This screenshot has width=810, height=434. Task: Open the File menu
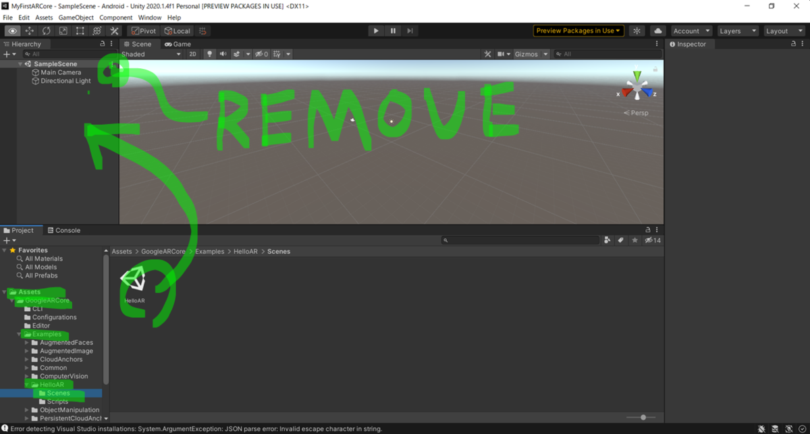(8, 18)
